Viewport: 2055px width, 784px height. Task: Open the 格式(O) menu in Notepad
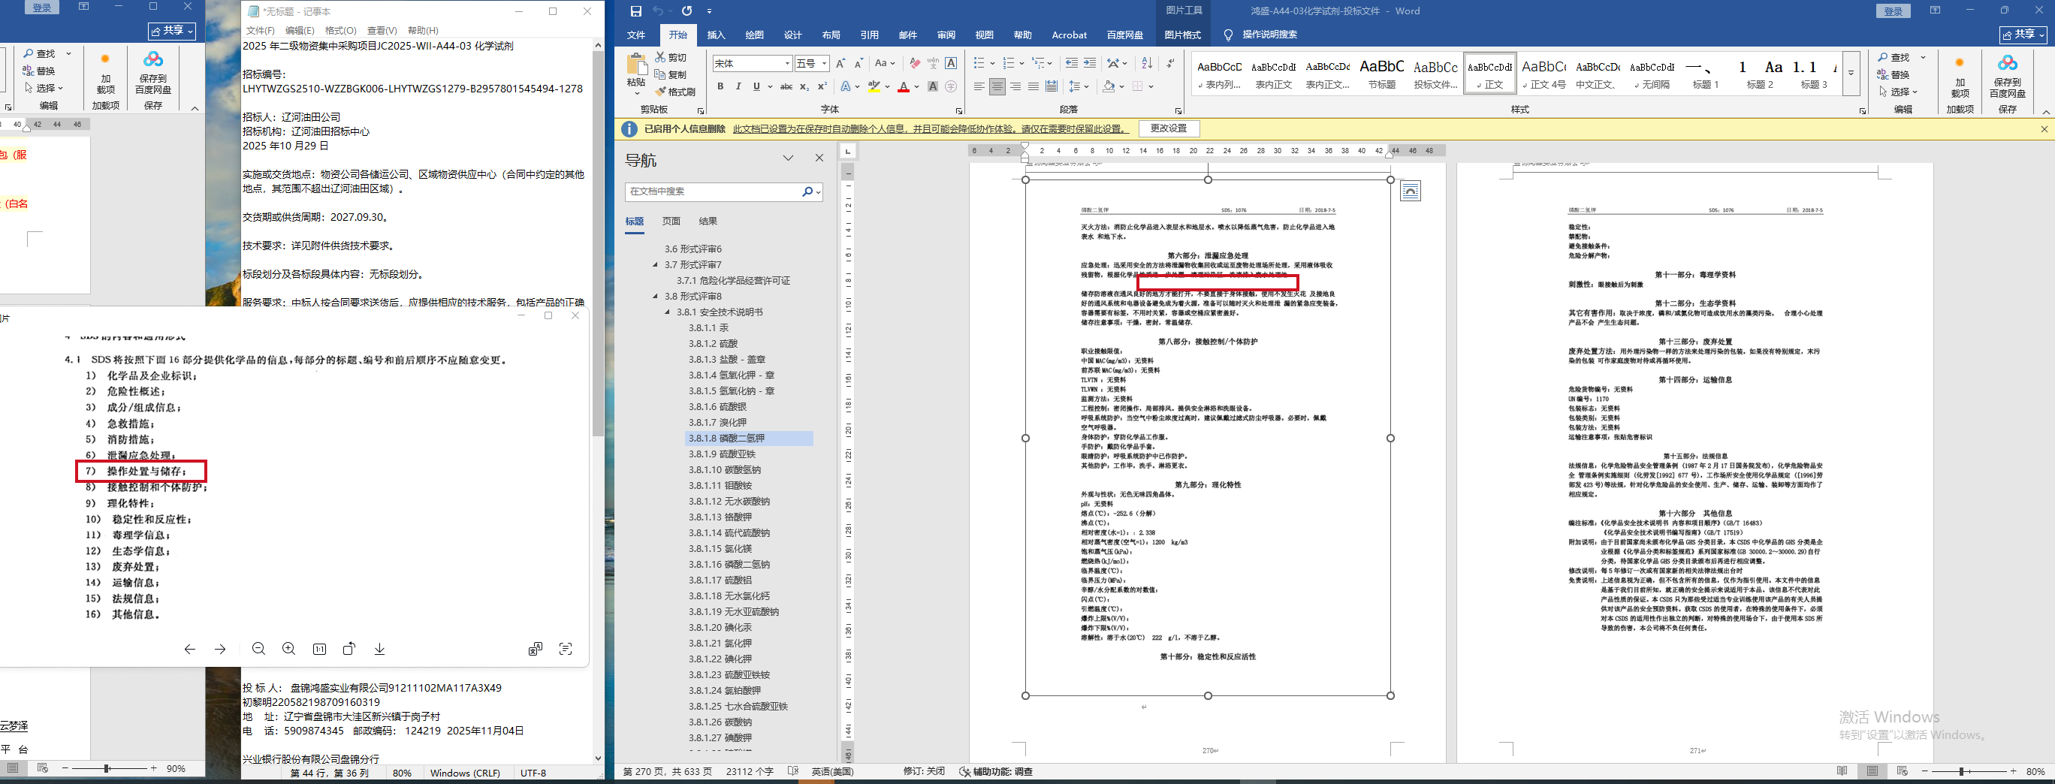click(339, 30)
